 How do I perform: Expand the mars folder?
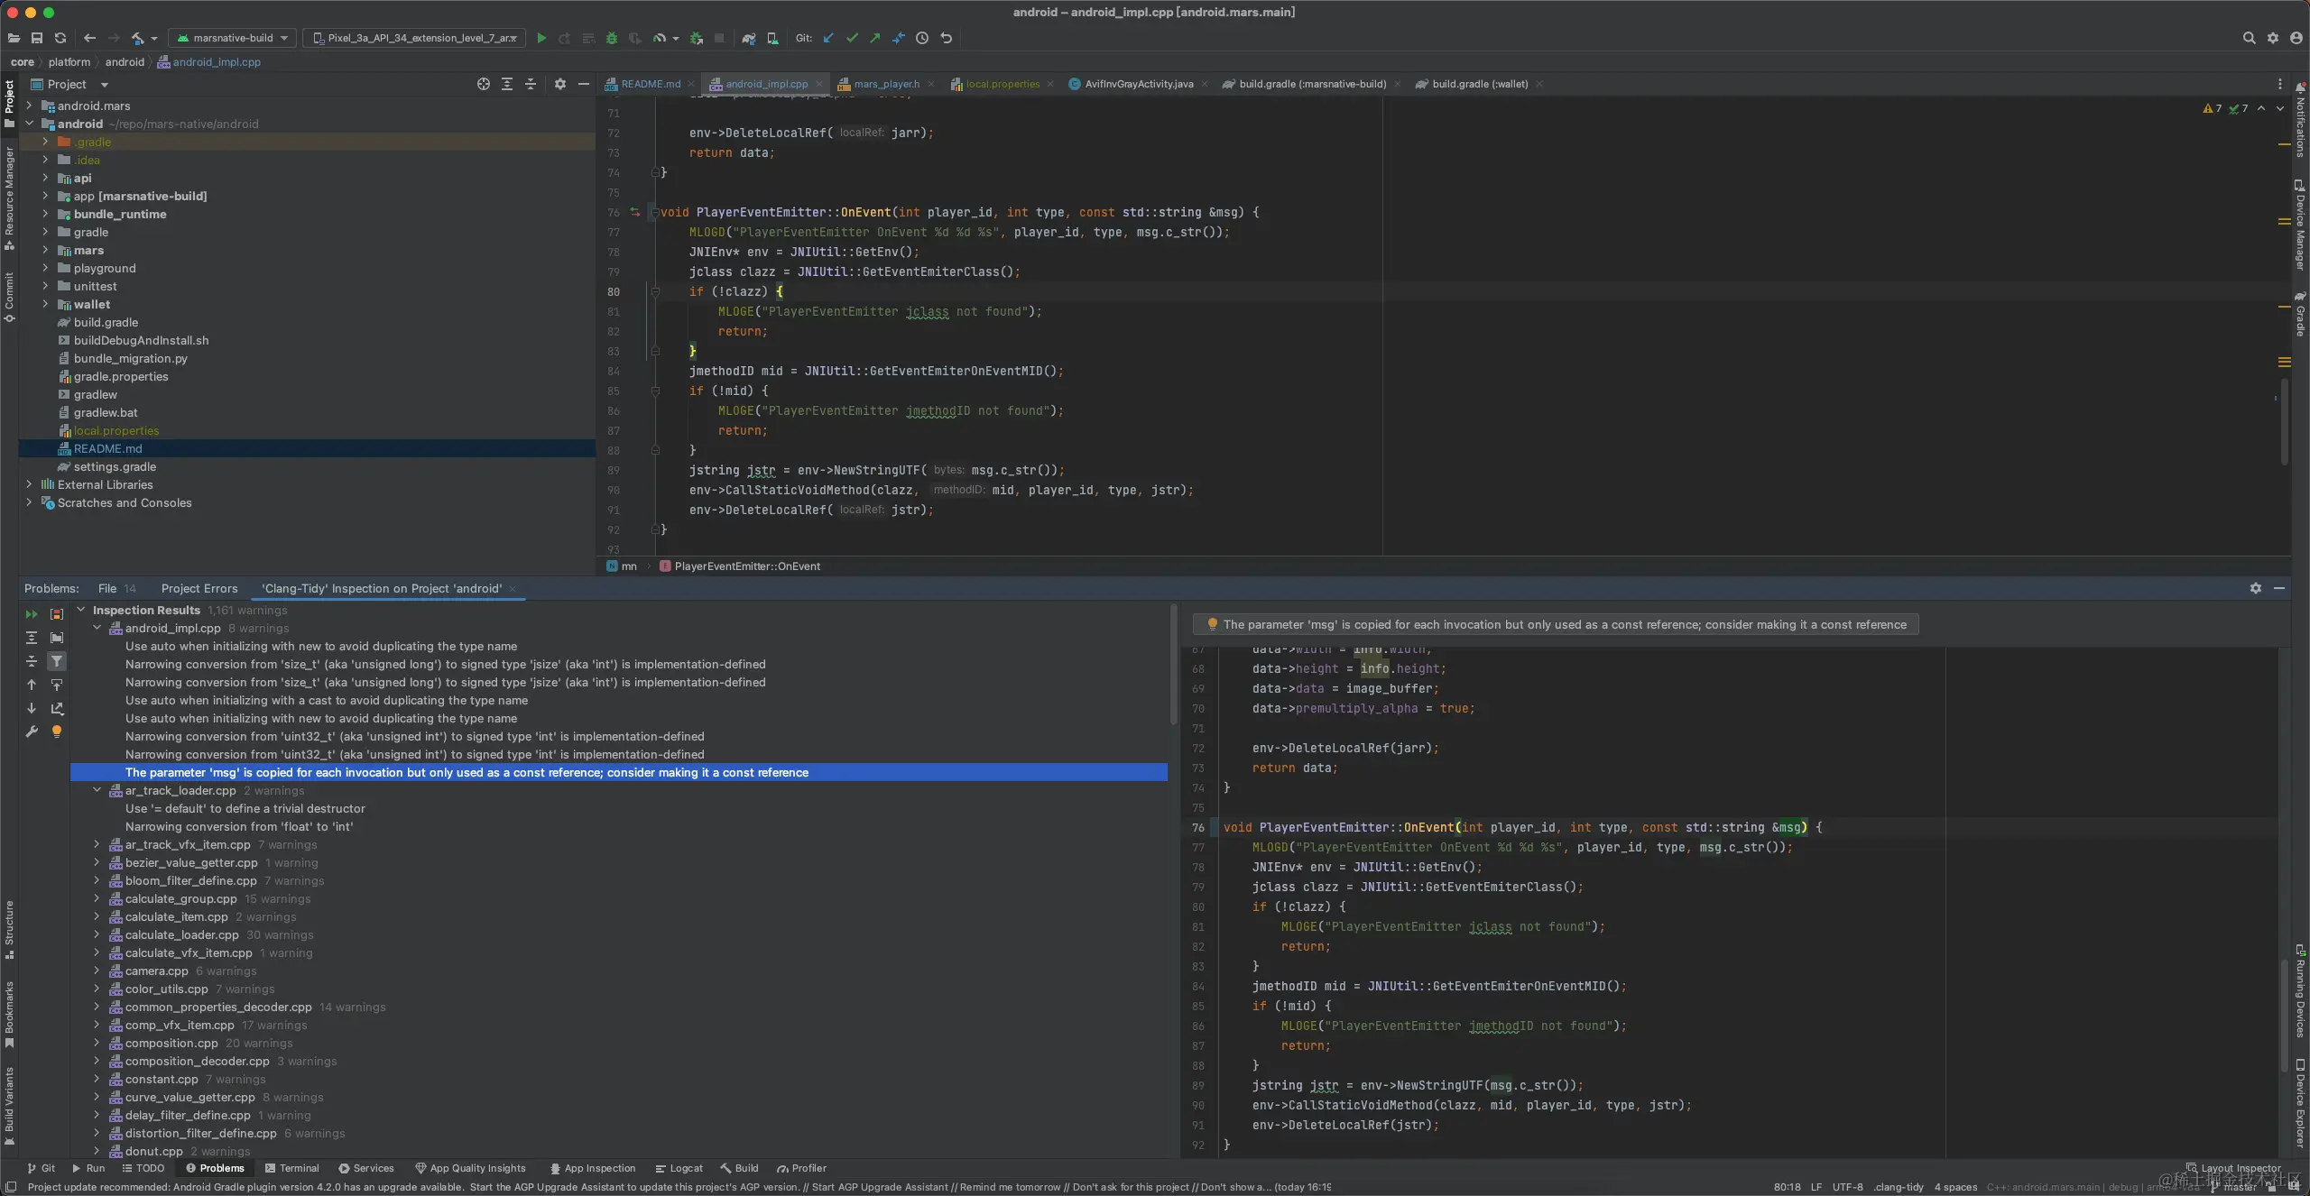45,250
